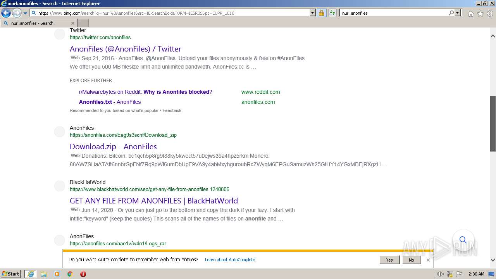The height and width of the screenshot is (279, 496).
Task: Open the Logs_rar anonfiles URL
Action: (x=118, y=244)
